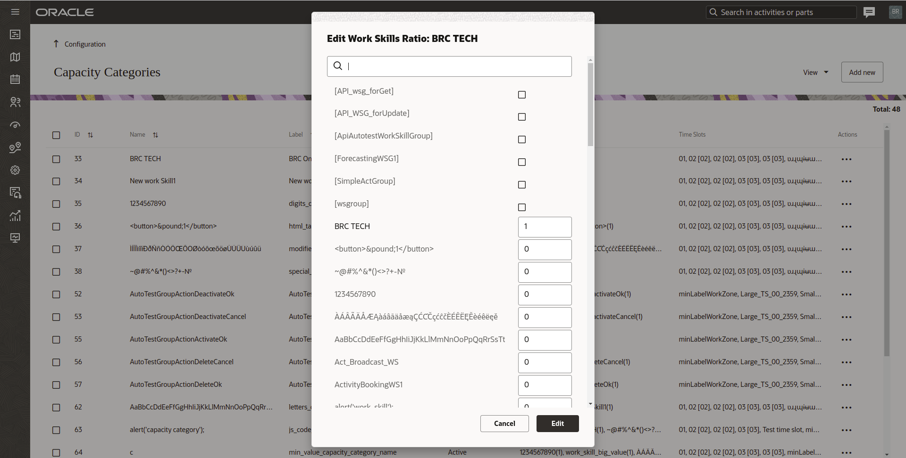Image resolution: width=906 pixels, height=458 pixels.
Task: Sort table by ID column
Action: (x=91, y=135)
